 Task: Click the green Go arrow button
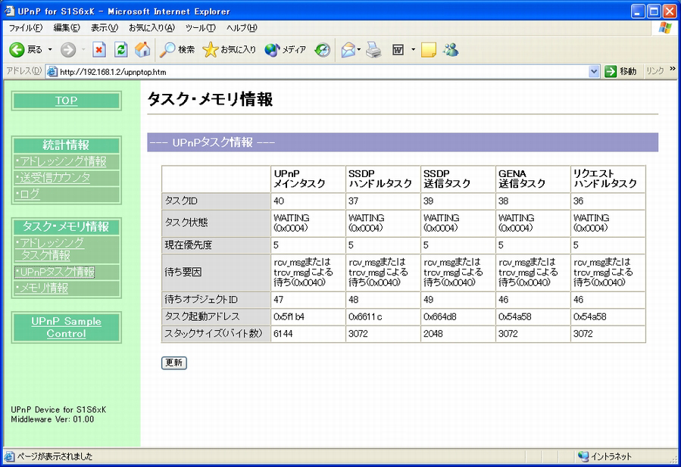tap(611, 72)
